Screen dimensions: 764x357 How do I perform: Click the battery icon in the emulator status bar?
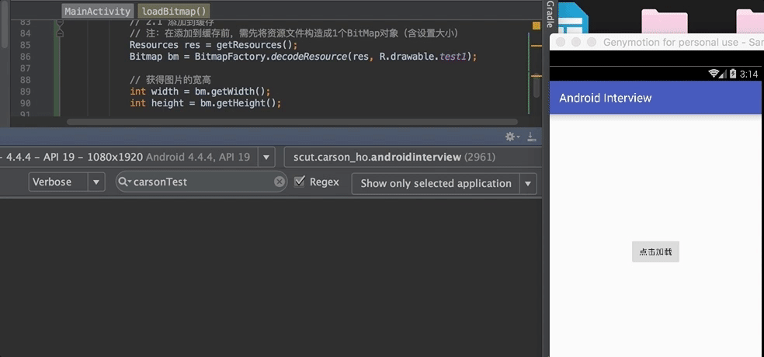(732, 74)
